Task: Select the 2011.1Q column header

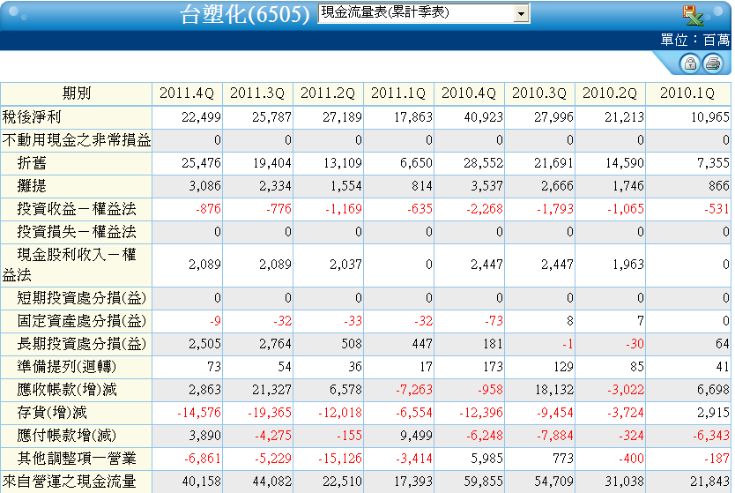Action: click(398, 93)
